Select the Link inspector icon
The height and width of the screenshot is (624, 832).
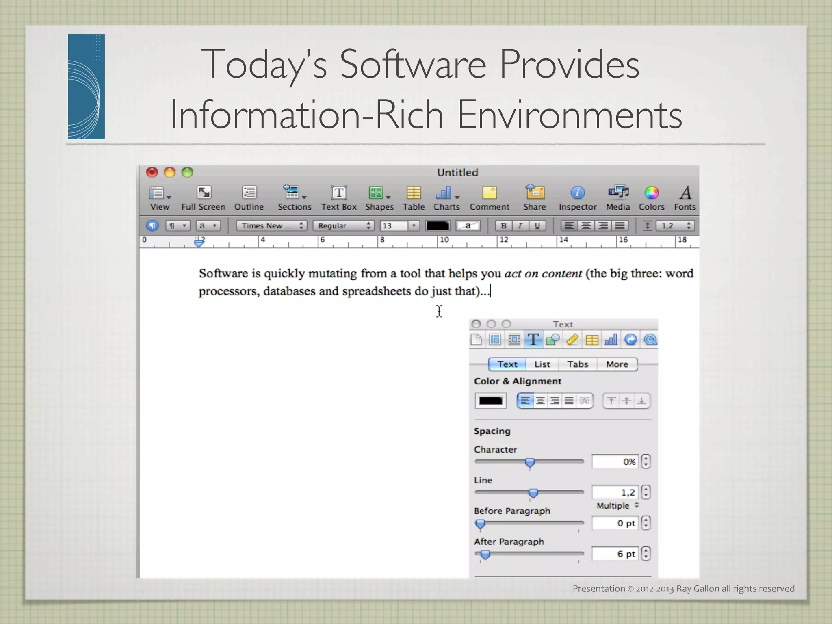pyautogui.click(x=630, y=339)
